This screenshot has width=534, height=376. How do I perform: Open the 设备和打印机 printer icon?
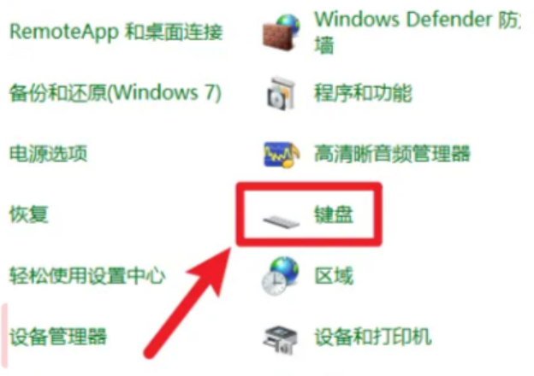(x=280, y=339)
